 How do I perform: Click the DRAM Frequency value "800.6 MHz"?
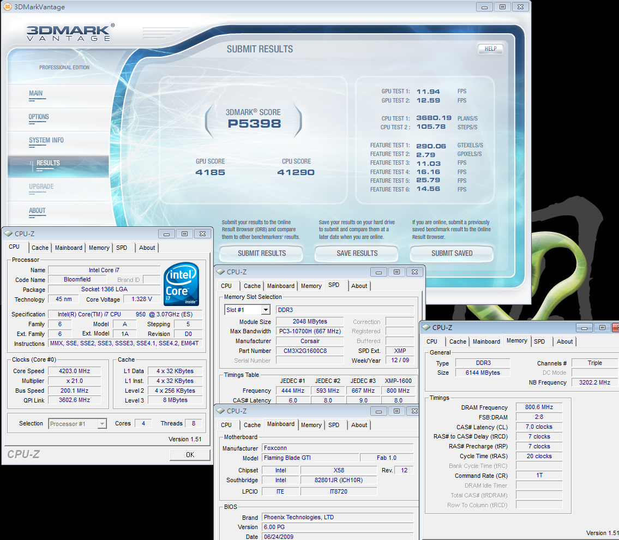(539, 407)
